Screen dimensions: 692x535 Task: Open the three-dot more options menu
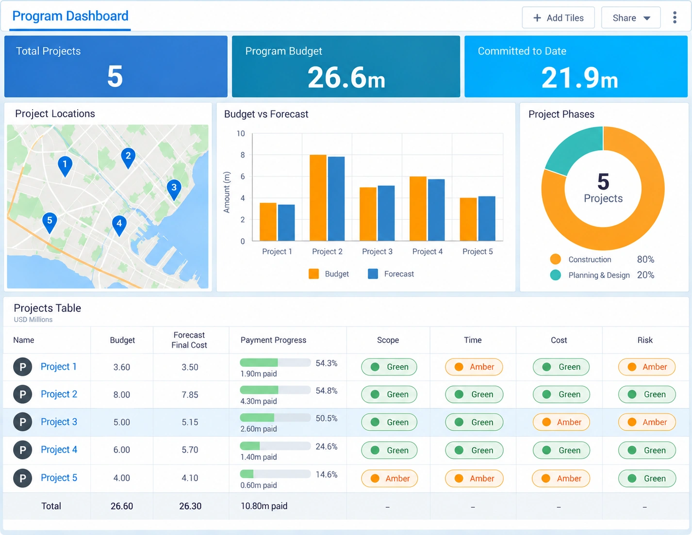click(675, 18)
